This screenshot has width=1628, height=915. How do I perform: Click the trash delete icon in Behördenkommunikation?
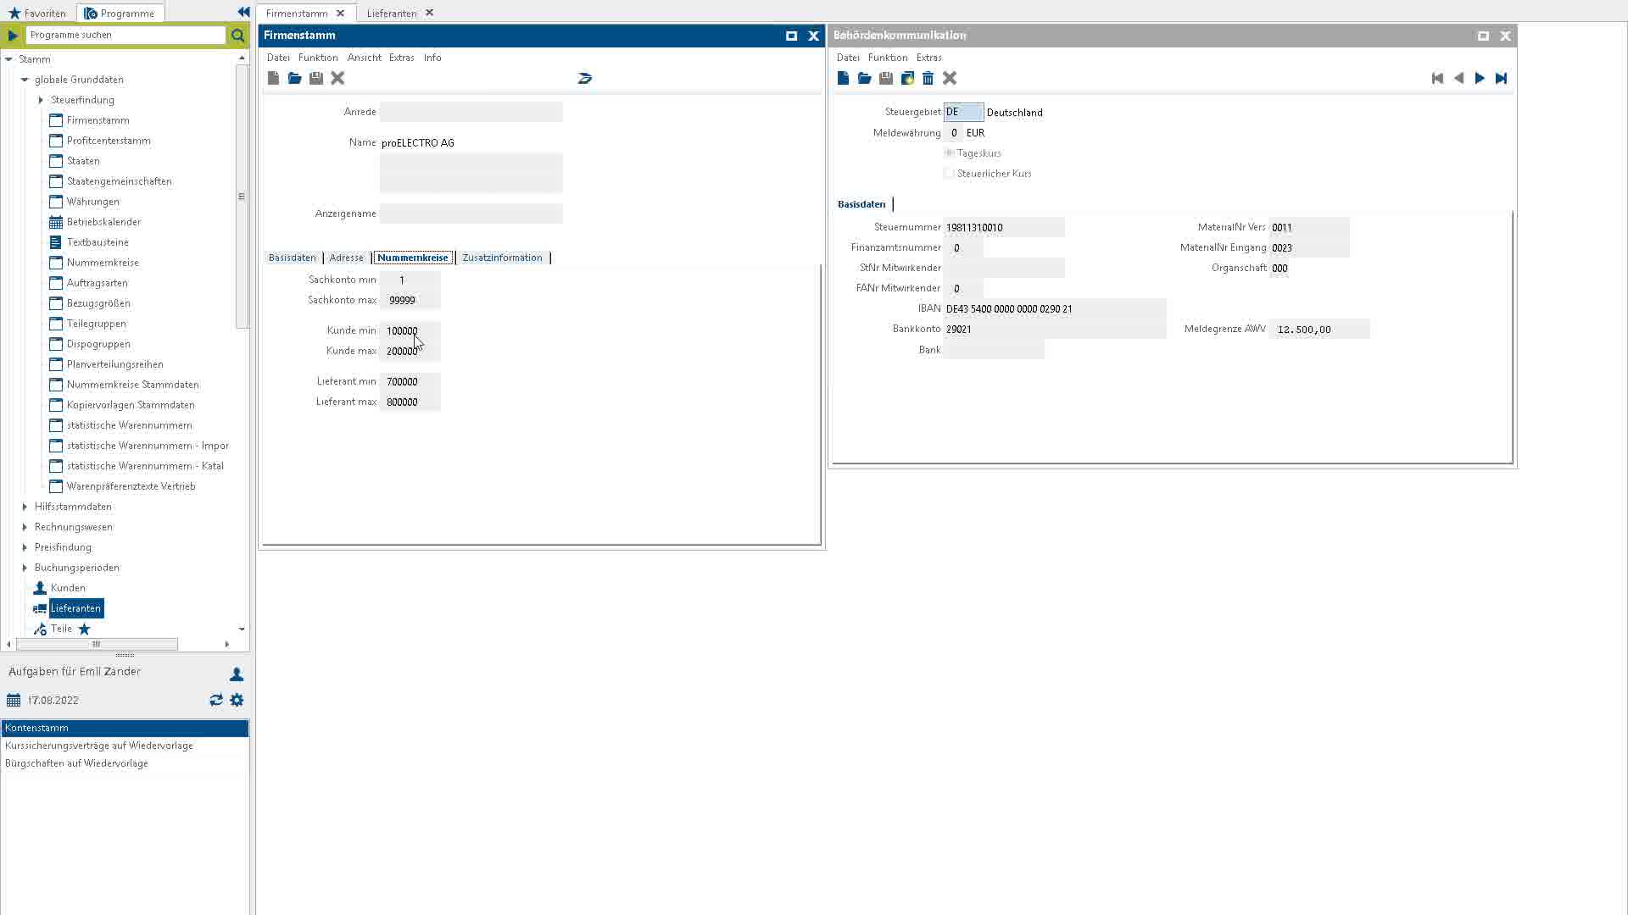coord(928,78)
